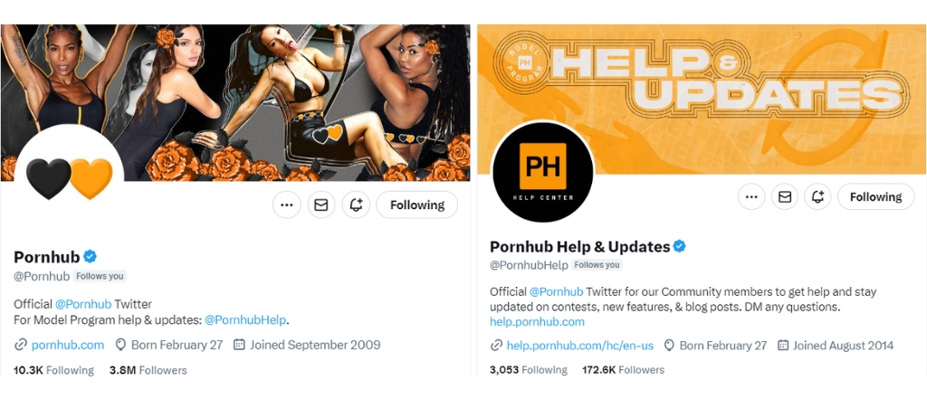Toggle Following button on Pornhub profile
Viewport: 927px width, 400px height.
[416, 205]
